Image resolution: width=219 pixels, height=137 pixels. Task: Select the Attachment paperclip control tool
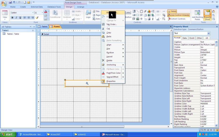click(153, 19)
